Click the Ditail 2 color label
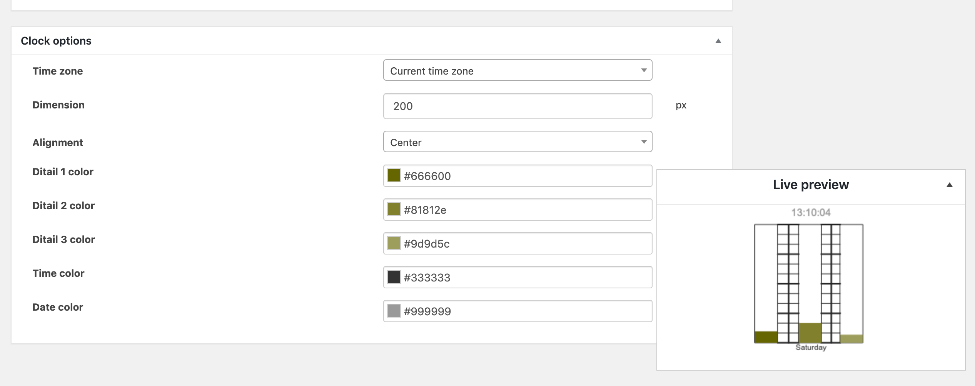The width and height of the screenshot is (975, 386). 63,206
